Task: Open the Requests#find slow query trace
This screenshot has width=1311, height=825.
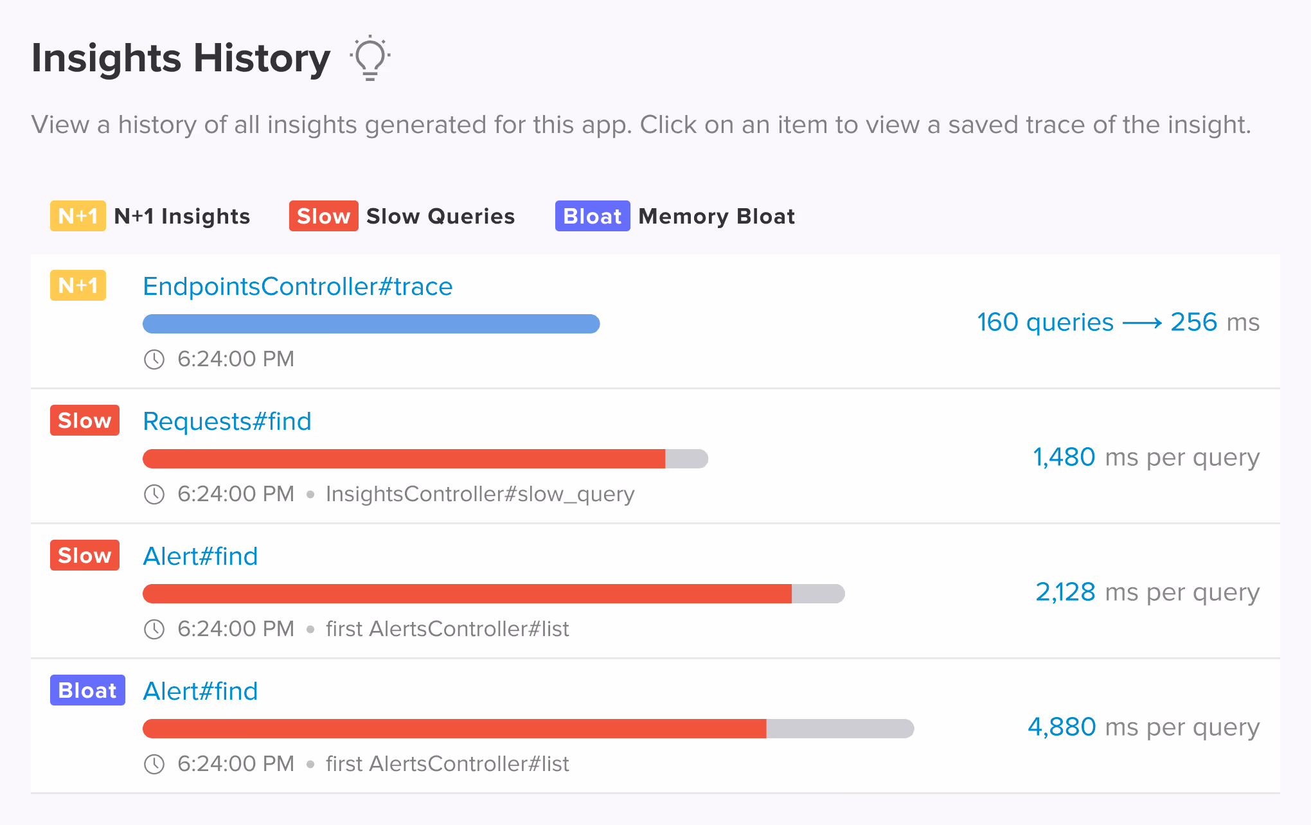Action: point(226,421)
